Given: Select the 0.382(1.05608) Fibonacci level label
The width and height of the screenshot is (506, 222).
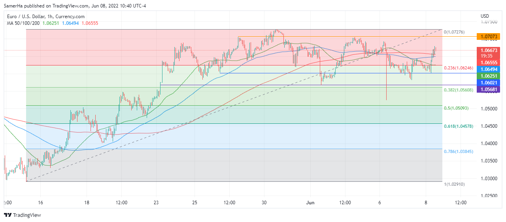Looking at the screenshot, I should pos(459,90).
